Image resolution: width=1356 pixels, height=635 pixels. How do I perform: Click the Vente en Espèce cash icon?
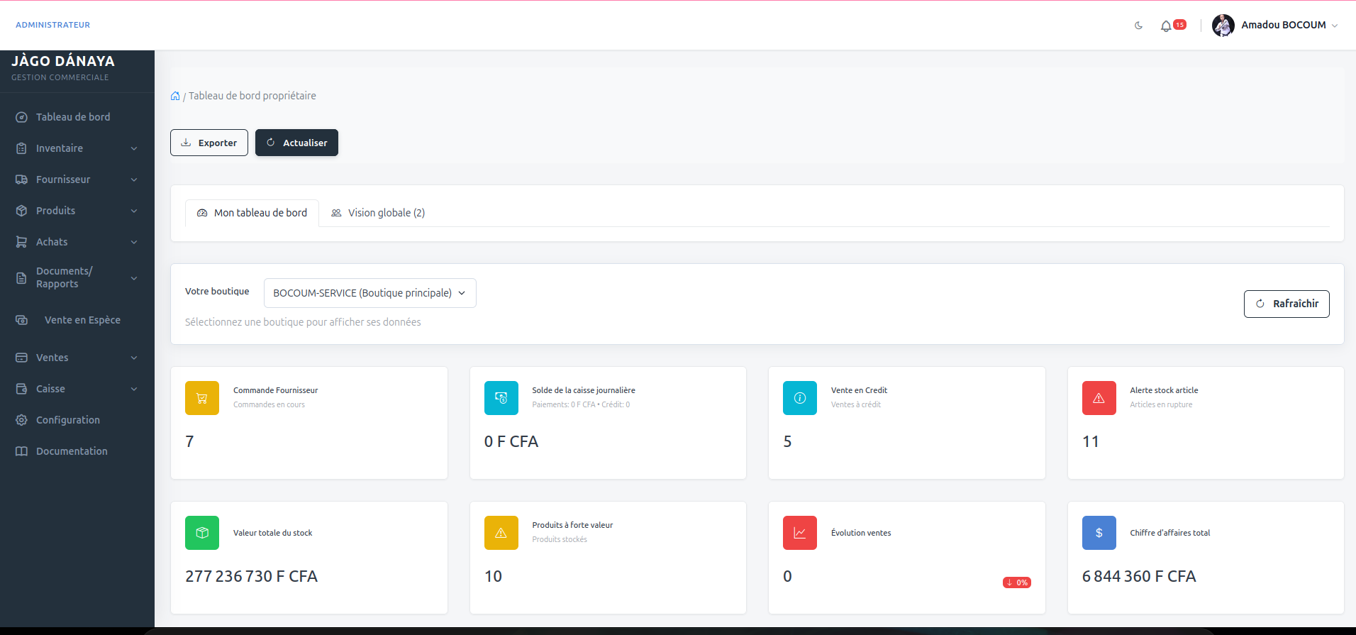(x=21, y=320)
